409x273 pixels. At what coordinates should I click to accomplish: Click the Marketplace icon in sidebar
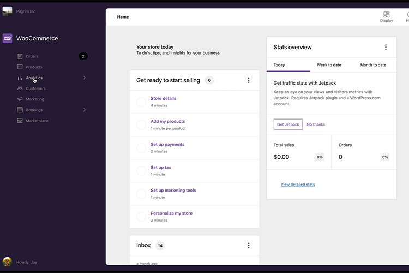(x=20, y=121)
